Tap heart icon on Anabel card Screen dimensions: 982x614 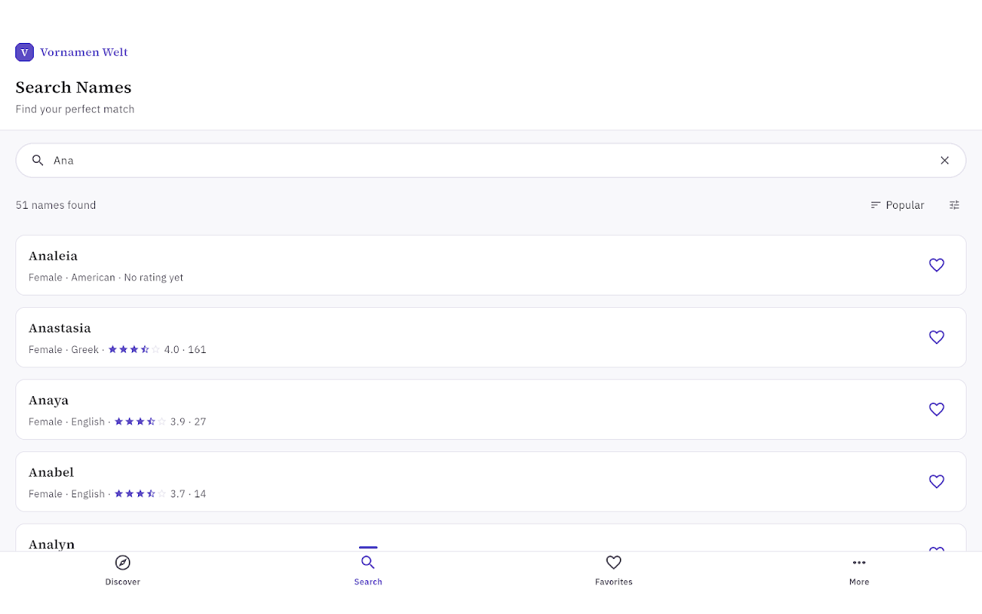[x=936, y=481]
